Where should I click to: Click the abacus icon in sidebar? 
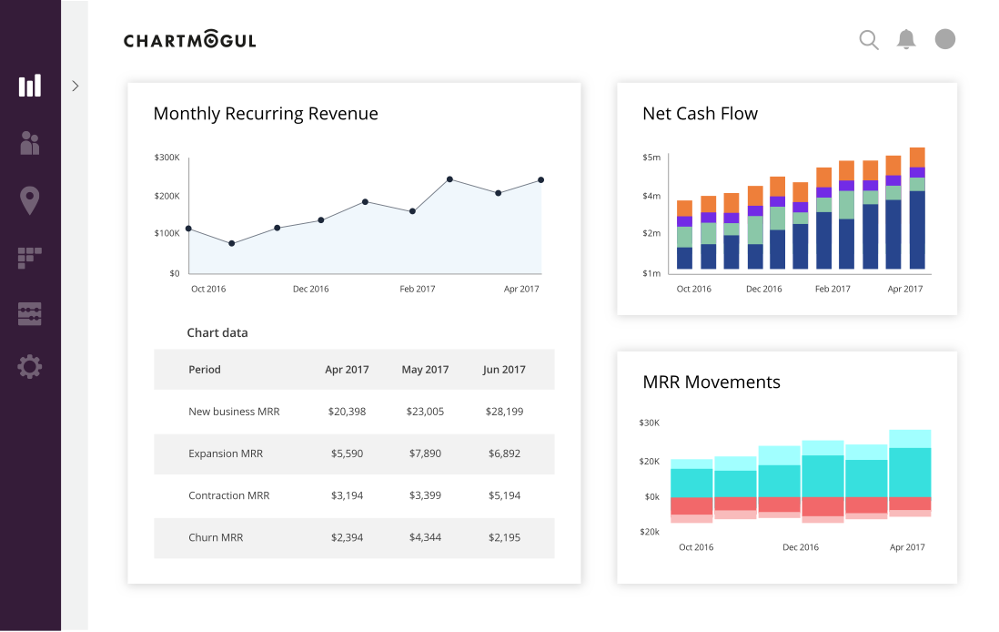(x=30, y=314)
